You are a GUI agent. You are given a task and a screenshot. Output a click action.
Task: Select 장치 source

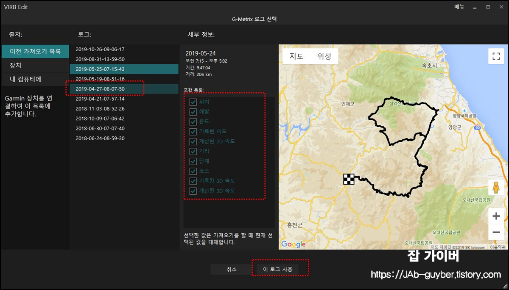pyautogui.click(x=35, y=66)
